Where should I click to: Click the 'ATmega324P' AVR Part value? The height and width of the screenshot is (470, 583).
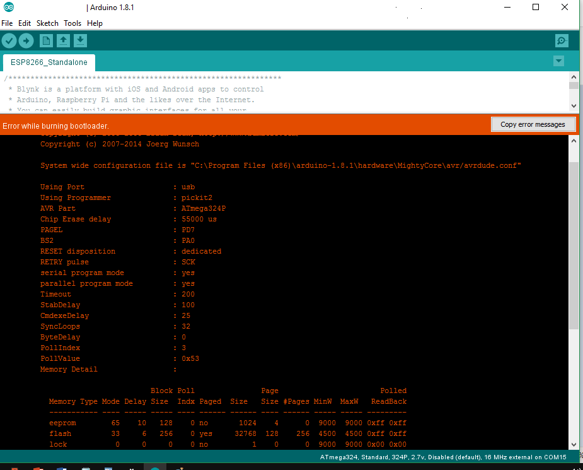(204, 208)
